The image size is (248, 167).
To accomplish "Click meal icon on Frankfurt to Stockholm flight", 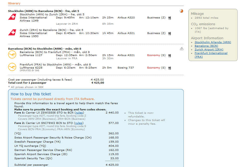I will point(170,68).
